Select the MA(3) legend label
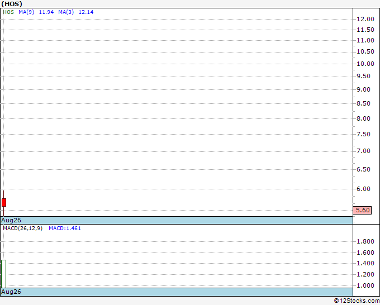 (66, 12)
